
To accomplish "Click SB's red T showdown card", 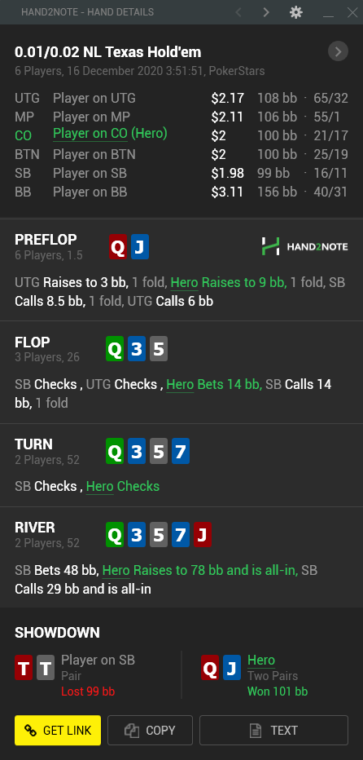I will (24, 667).
